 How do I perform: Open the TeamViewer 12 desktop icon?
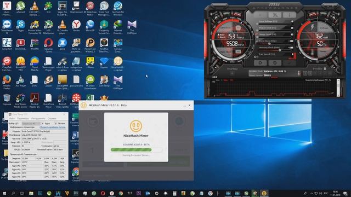[7, 27]
